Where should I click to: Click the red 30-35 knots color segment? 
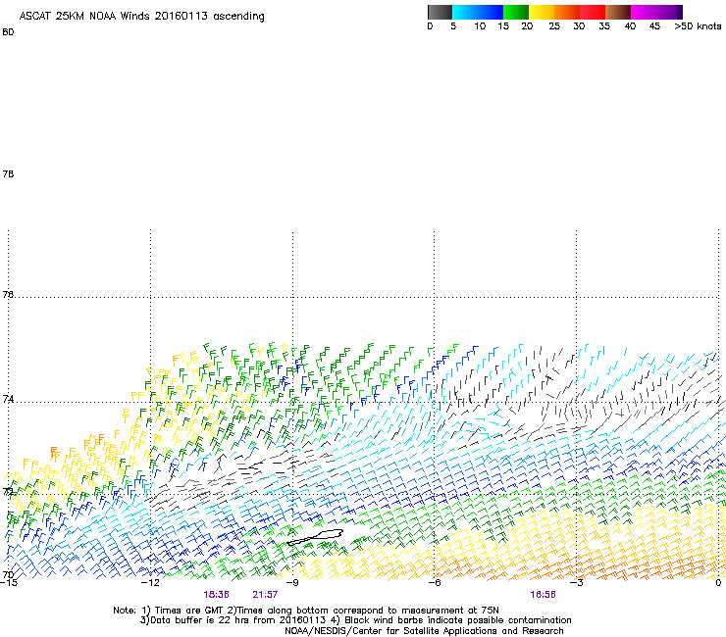(x=593, y=12)
